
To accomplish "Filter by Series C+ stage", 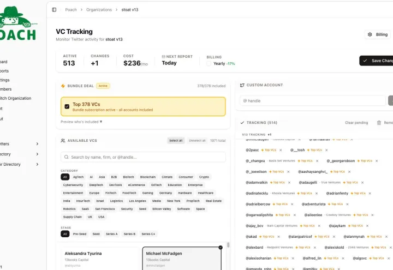I will click(148, 234).
